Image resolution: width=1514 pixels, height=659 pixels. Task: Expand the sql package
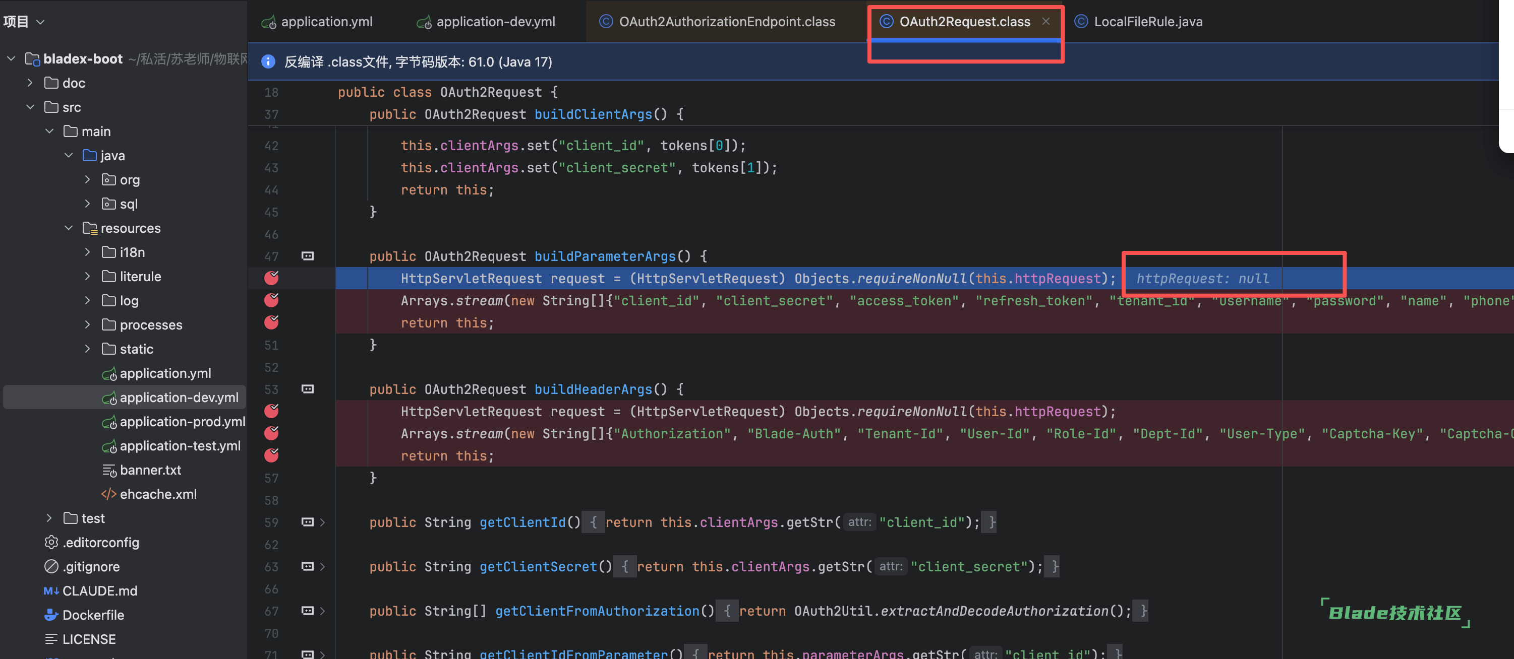[88, 203]
